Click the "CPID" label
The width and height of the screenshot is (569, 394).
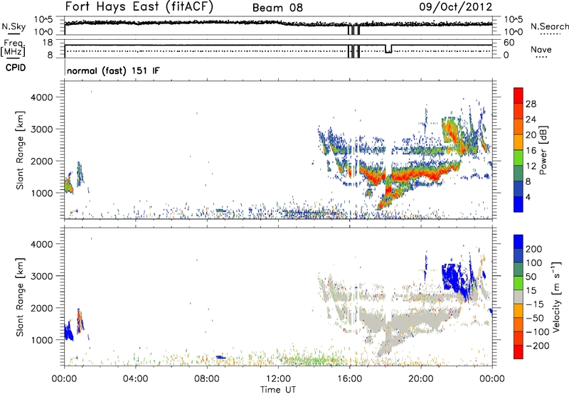[16, 68]
